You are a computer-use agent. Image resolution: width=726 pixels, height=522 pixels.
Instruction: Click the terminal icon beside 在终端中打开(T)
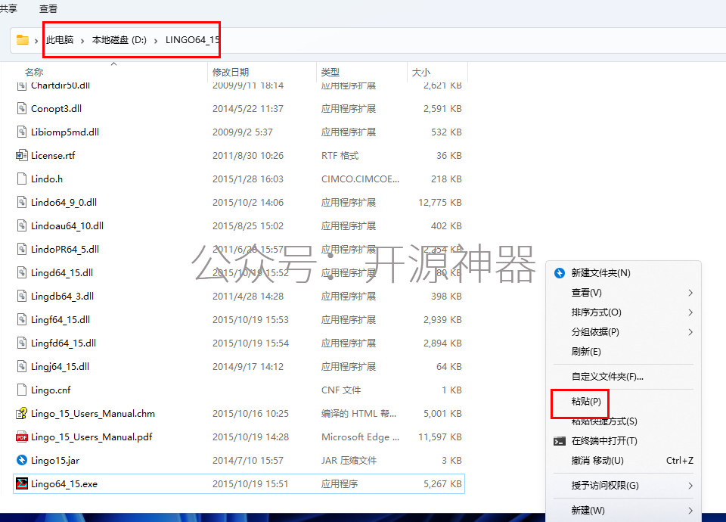560,441
